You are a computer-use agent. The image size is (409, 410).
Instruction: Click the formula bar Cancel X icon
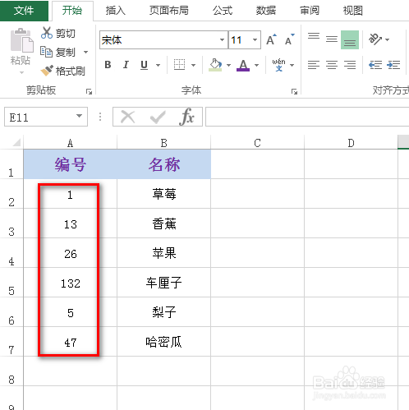128,117
